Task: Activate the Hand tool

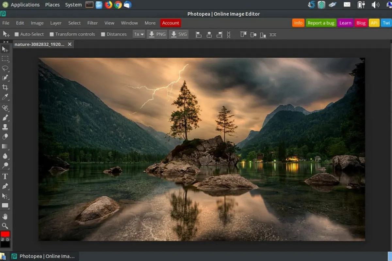Action: (x=5, y=216)
